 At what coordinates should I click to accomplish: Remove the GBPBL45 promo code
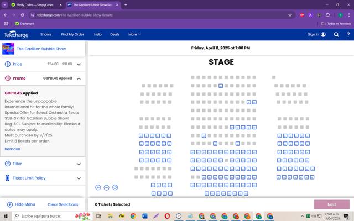12,149
